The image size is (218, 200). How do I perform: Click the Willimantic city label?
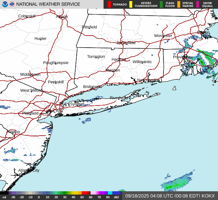click(142, 62)
